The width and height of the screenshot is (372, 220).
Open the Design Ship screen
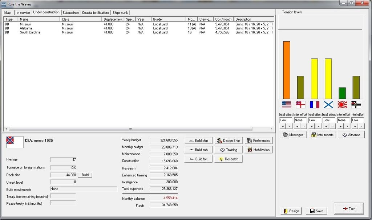[229, 140]
